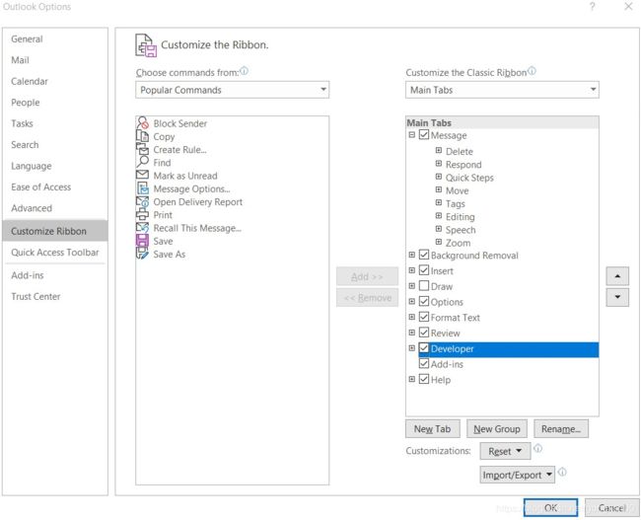Expand the Respond group
The image size is (641, 520).
click(x=439, y=164)
